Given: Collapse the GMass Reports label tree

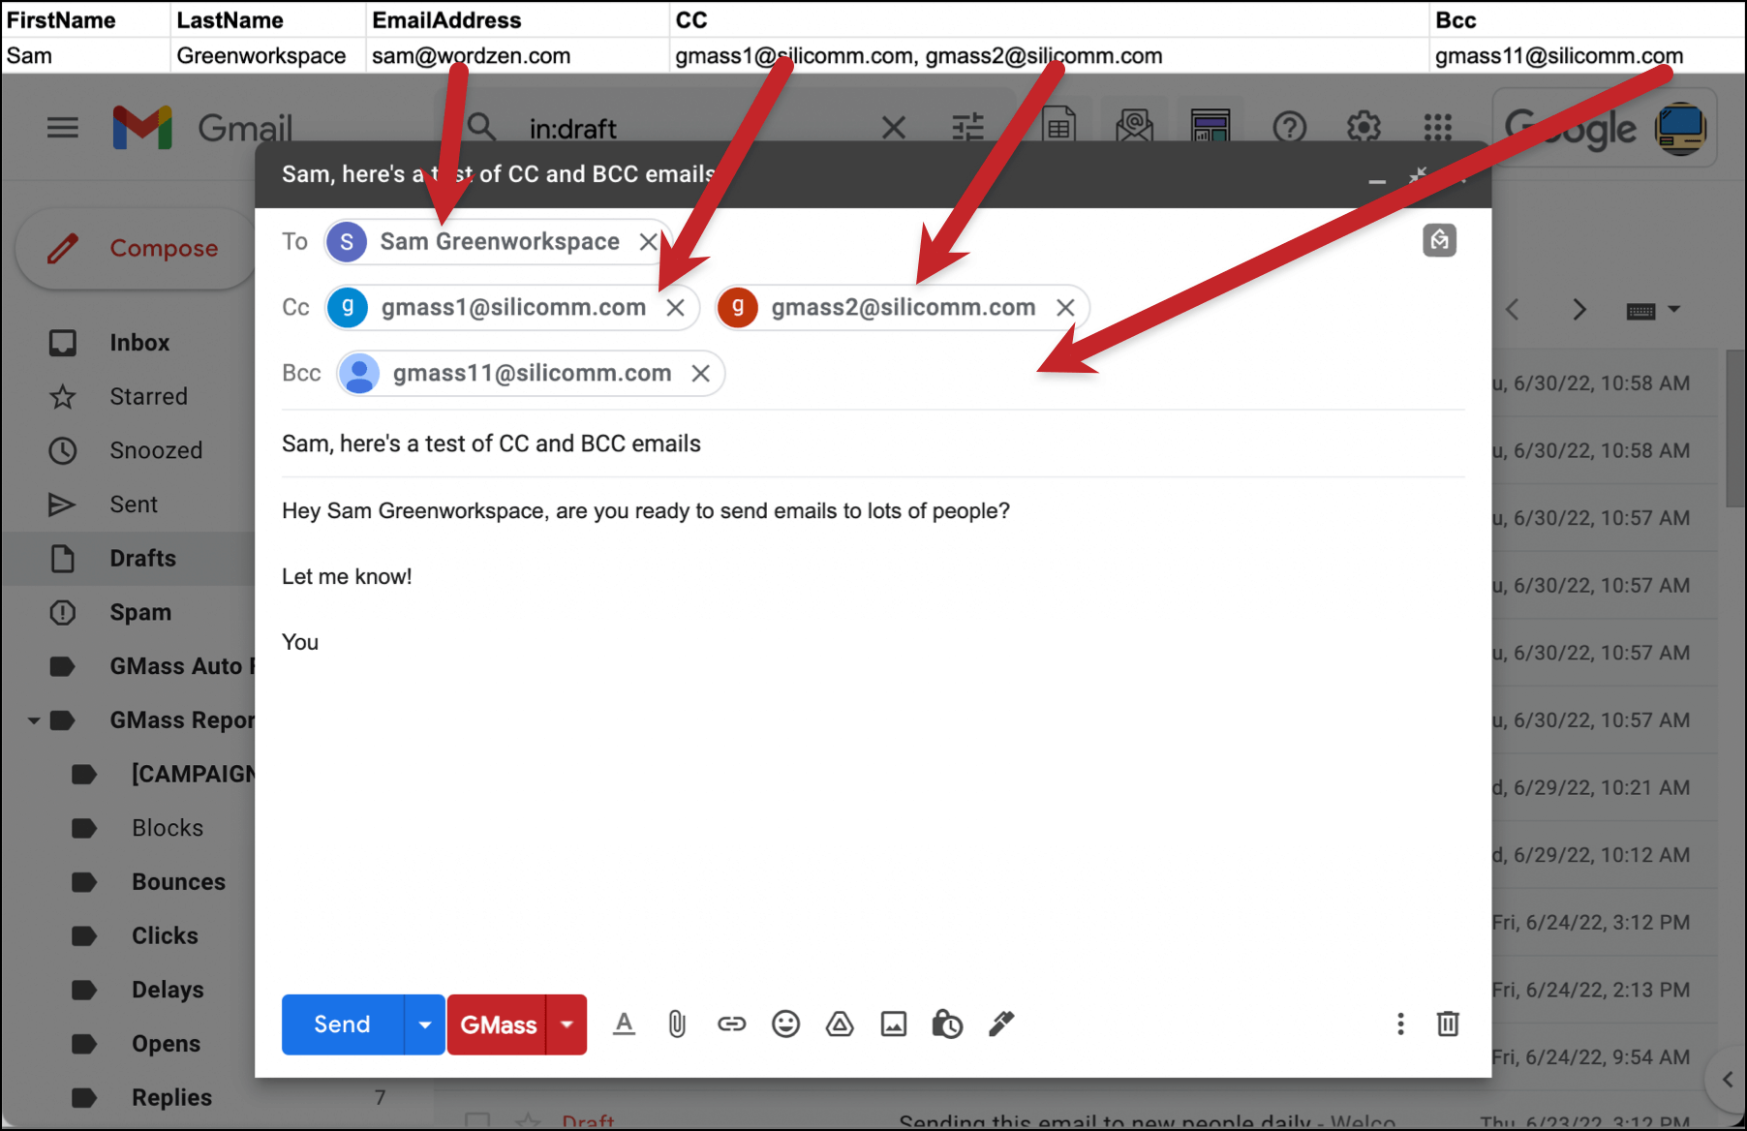Looking at the screenshot, I should (34, 720).
